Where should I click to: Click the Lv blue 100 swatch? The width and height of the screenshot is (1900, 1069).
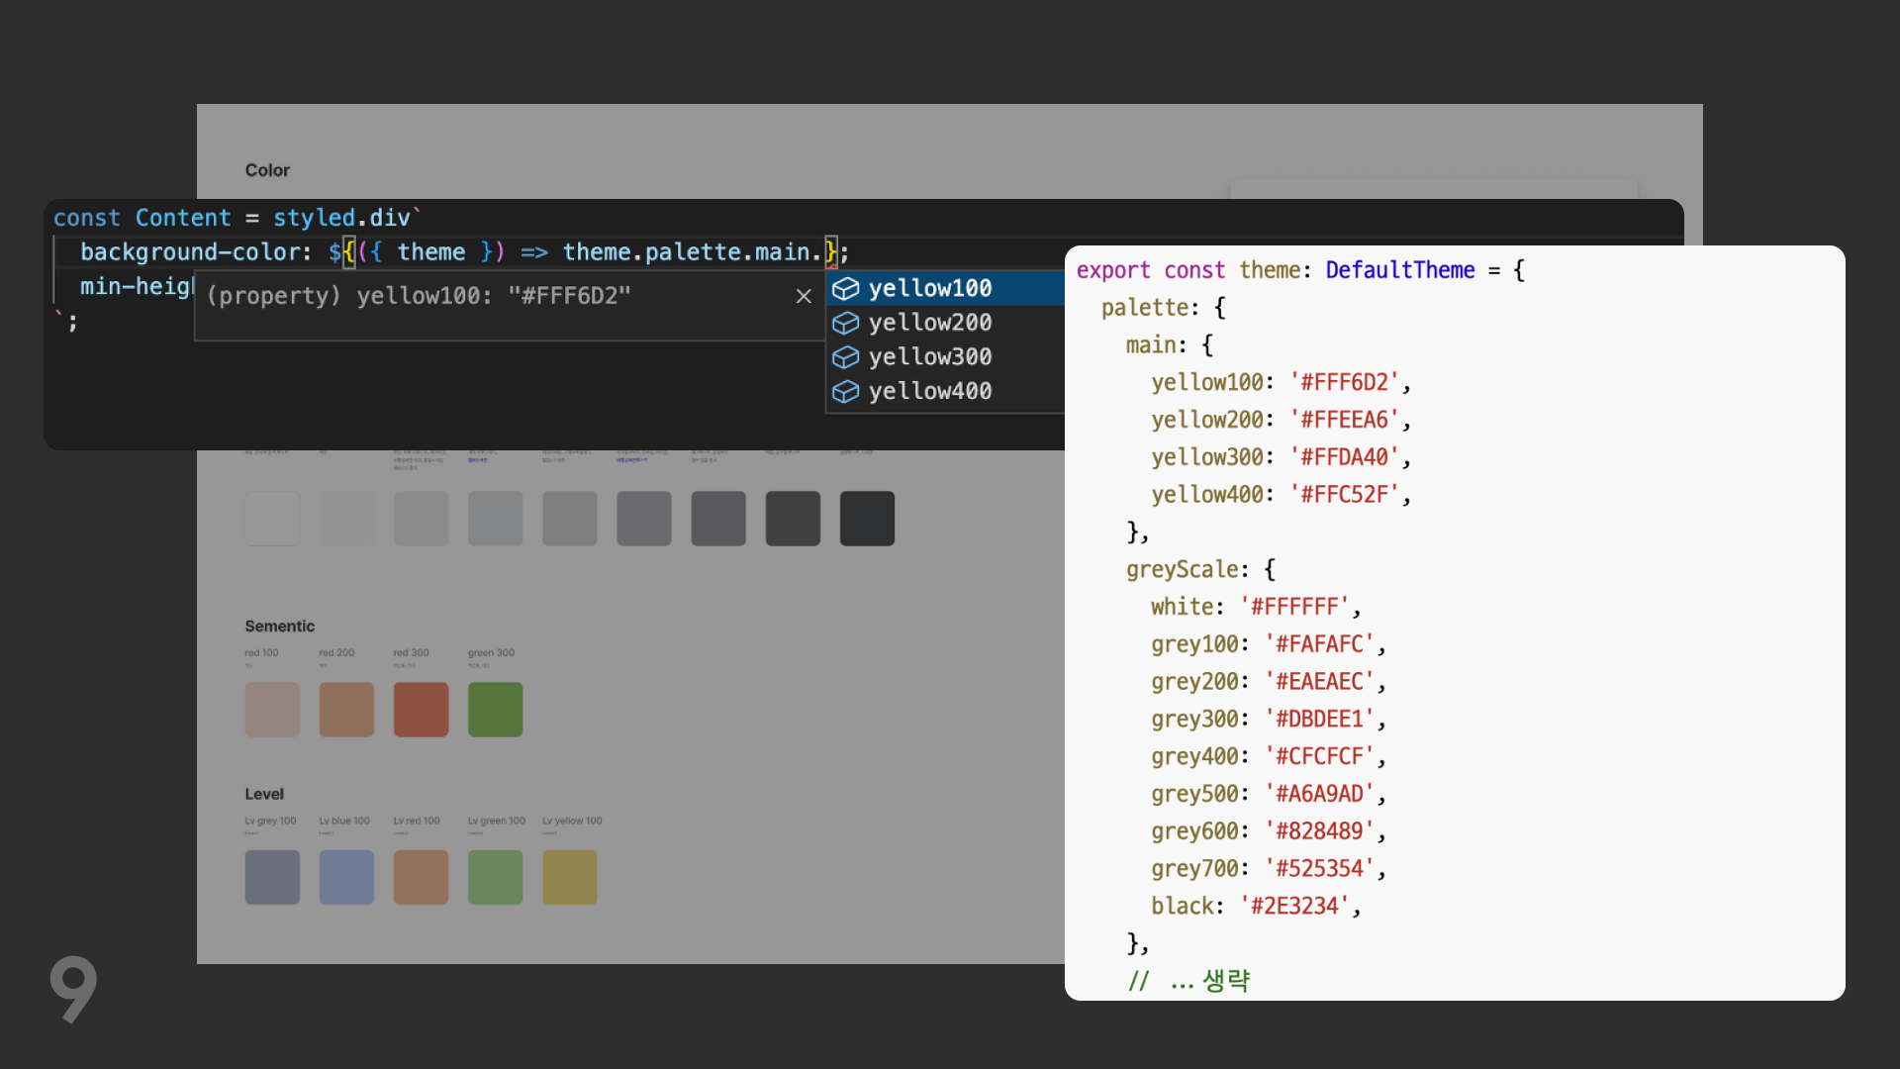pos(346,877)
